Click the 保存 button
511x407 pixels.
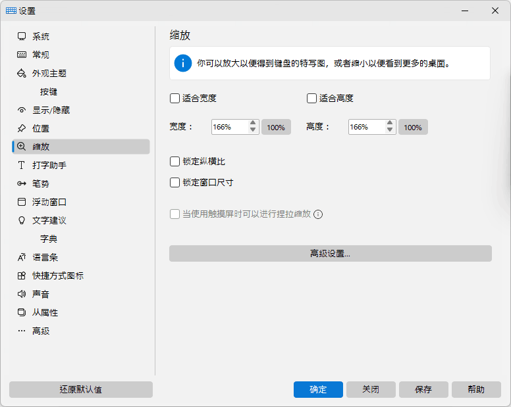(x=423, y=389)
